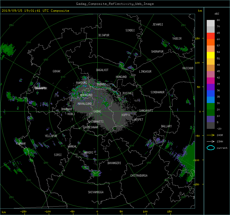
Task: Click the BIJAPUR city label
Action: pos(104,35)
